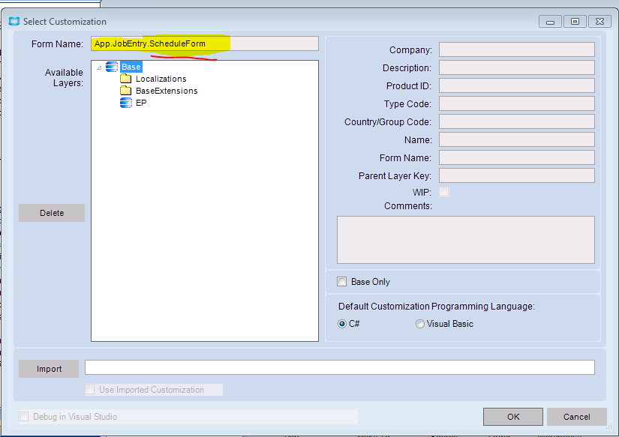
Task: Select the Localizations tree item
Action: pos(161,79)
